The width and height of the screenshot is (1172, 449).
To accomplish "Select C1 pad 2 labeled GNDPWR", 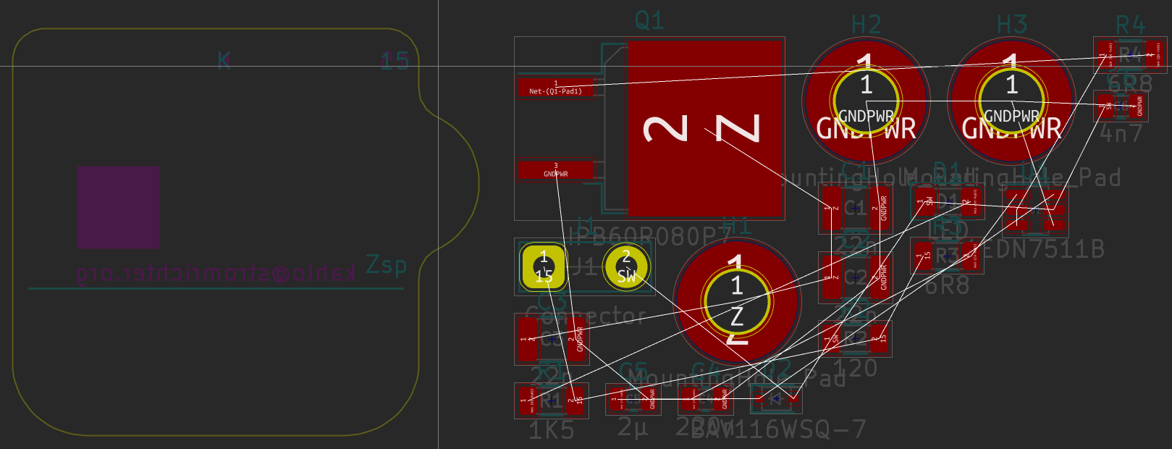I will (880, 209).
